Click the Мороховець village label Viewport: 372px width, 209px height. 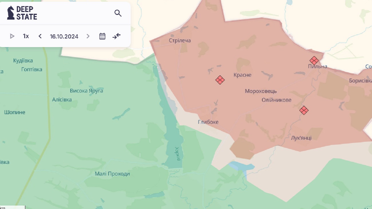[x=261, y=91]
